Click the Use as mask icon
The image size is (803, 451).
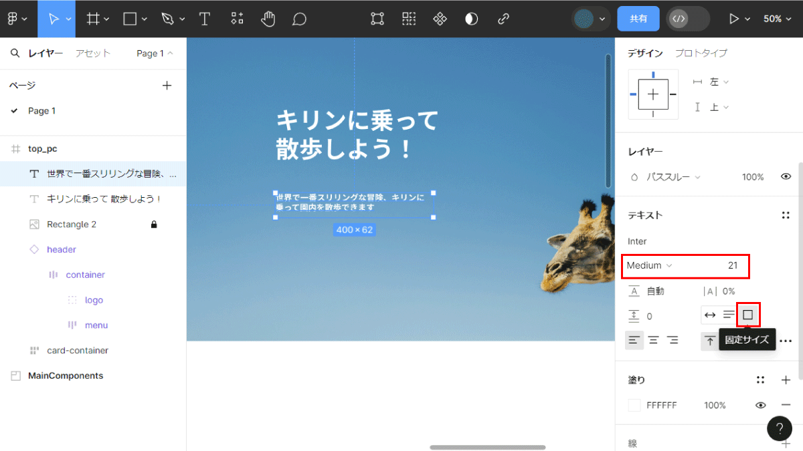472,19
